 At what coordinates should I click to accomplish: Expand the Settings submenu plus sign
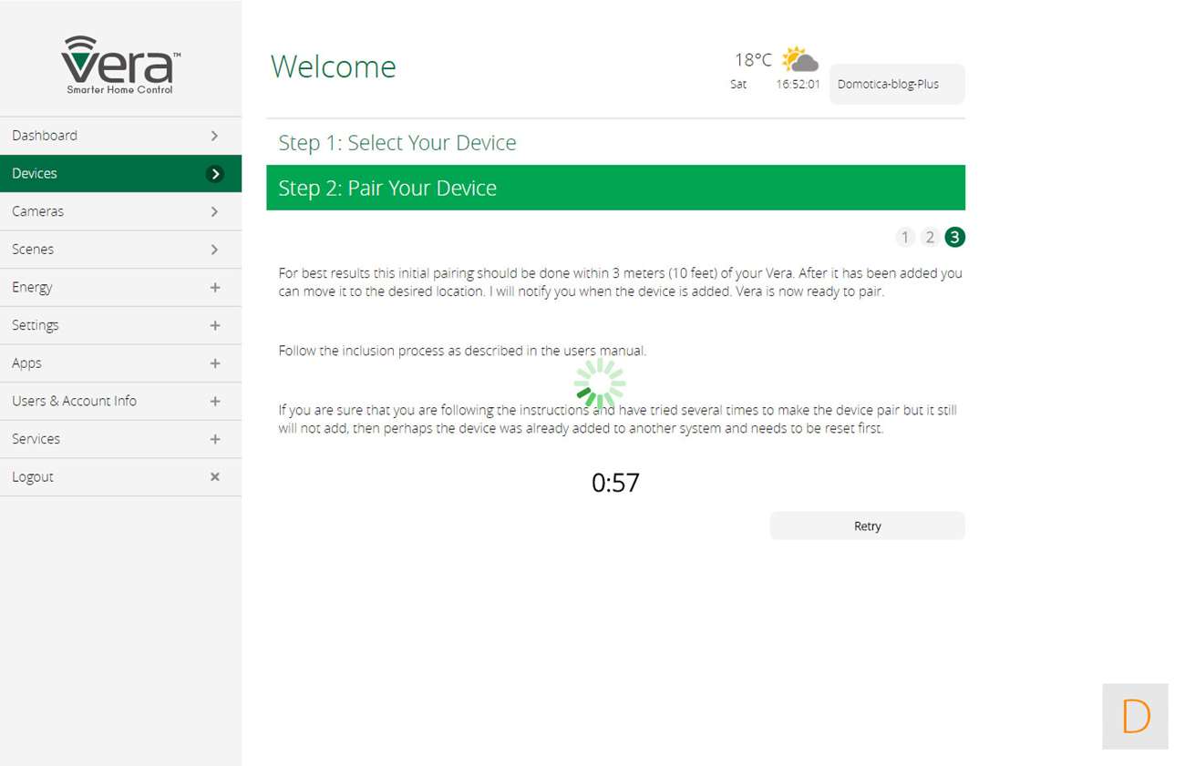[215, 325]
